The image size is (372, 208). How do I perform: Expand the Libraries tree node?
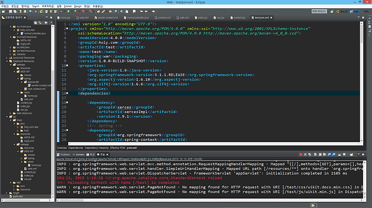coord(10,54)
